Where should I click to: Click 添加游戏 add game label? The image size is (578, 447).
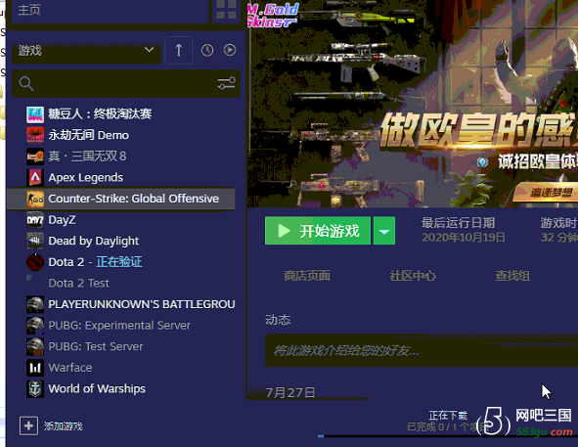tap(64, 426)
